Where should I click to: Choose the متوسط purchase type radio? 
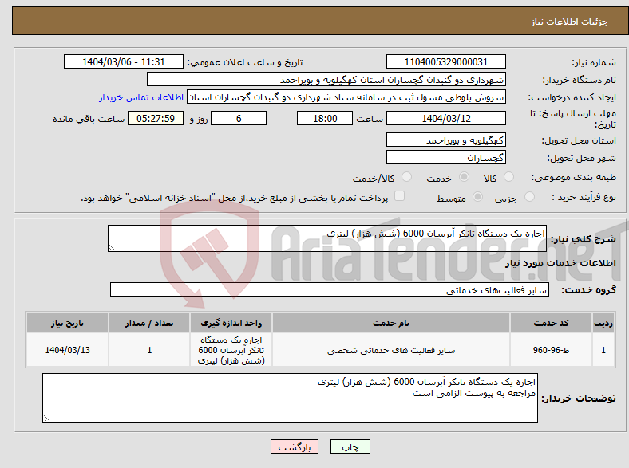[477, 197]
